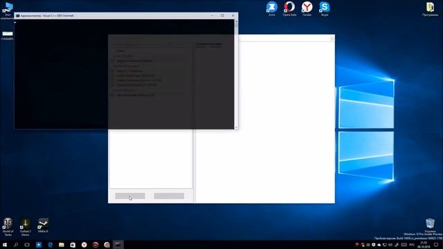
Task: Select the Этот компьютер desktop icon
Action: [7, 11]
